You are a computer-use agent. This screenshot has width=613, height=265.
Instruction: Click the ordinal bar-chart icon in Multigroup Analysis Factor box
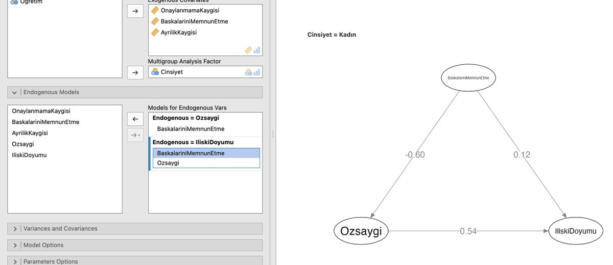pos(257,72)
